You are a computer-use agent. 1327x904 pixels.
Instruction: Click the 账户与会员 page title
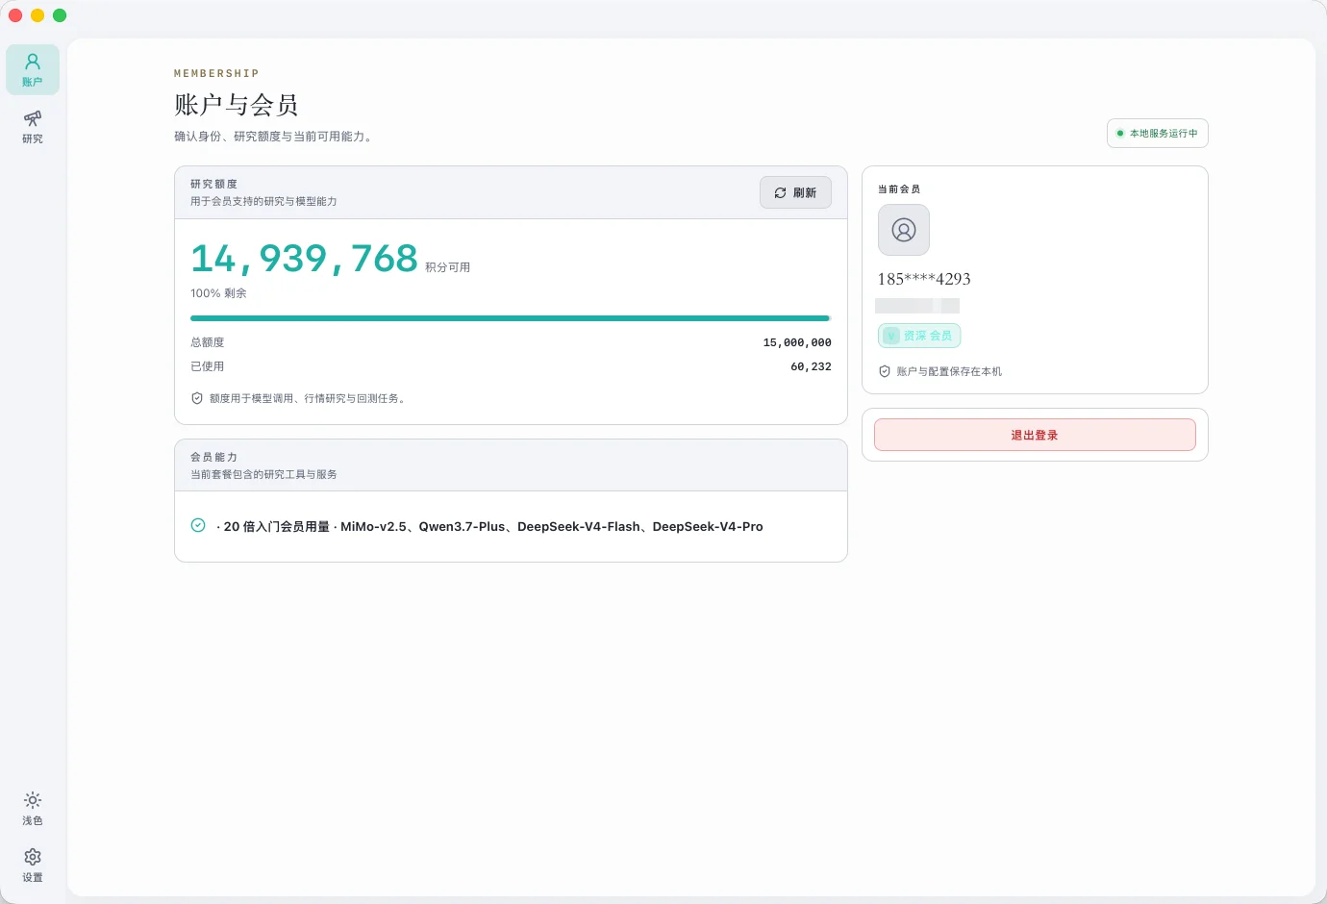237,105
